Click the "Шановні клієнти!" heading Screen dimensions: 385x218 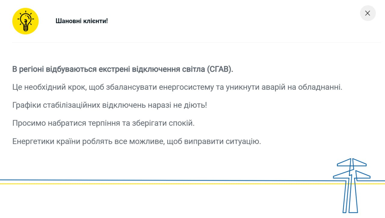(82, 21)
